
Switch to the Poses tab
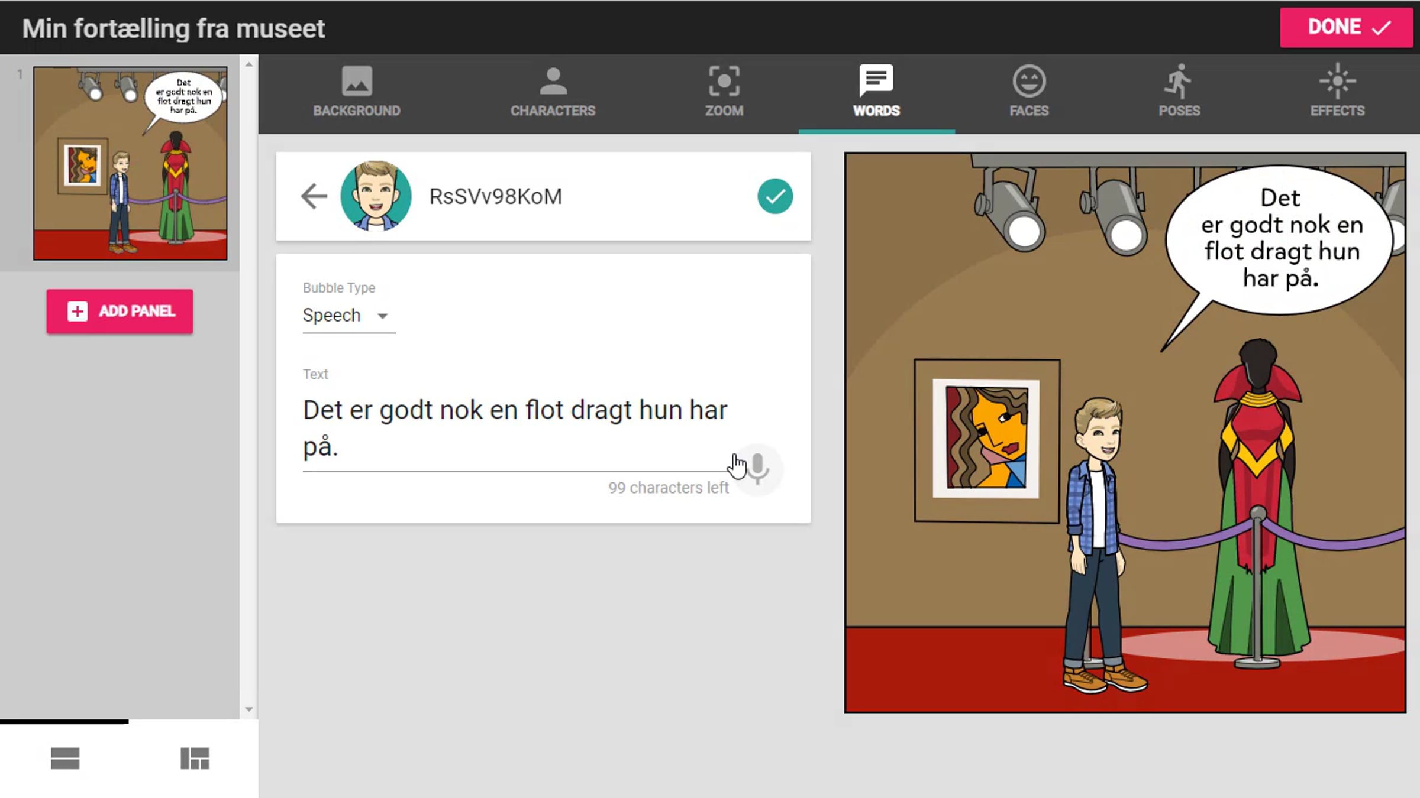(x=1179, y=92)
